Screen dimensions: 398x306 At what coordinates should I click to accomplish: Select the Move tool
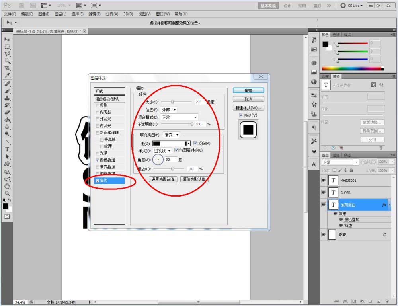[7, 39]
